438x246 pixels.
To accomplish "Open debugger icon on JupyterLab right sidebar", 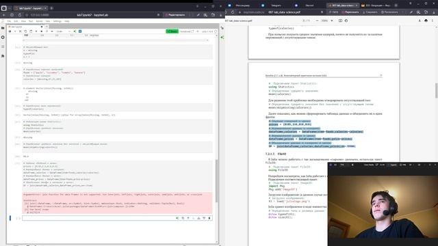I will point(222,37).
